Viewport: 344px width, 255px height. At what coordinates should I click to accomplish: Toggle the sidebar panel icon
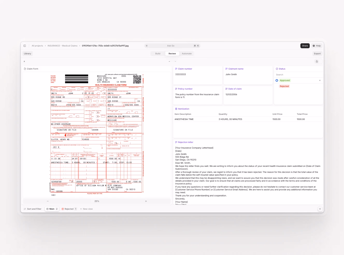tap(25, 46)
